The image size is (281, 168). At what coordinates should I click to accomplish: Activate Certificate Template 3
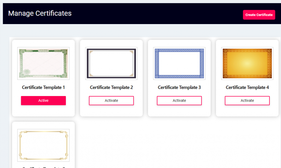point(179,101)
